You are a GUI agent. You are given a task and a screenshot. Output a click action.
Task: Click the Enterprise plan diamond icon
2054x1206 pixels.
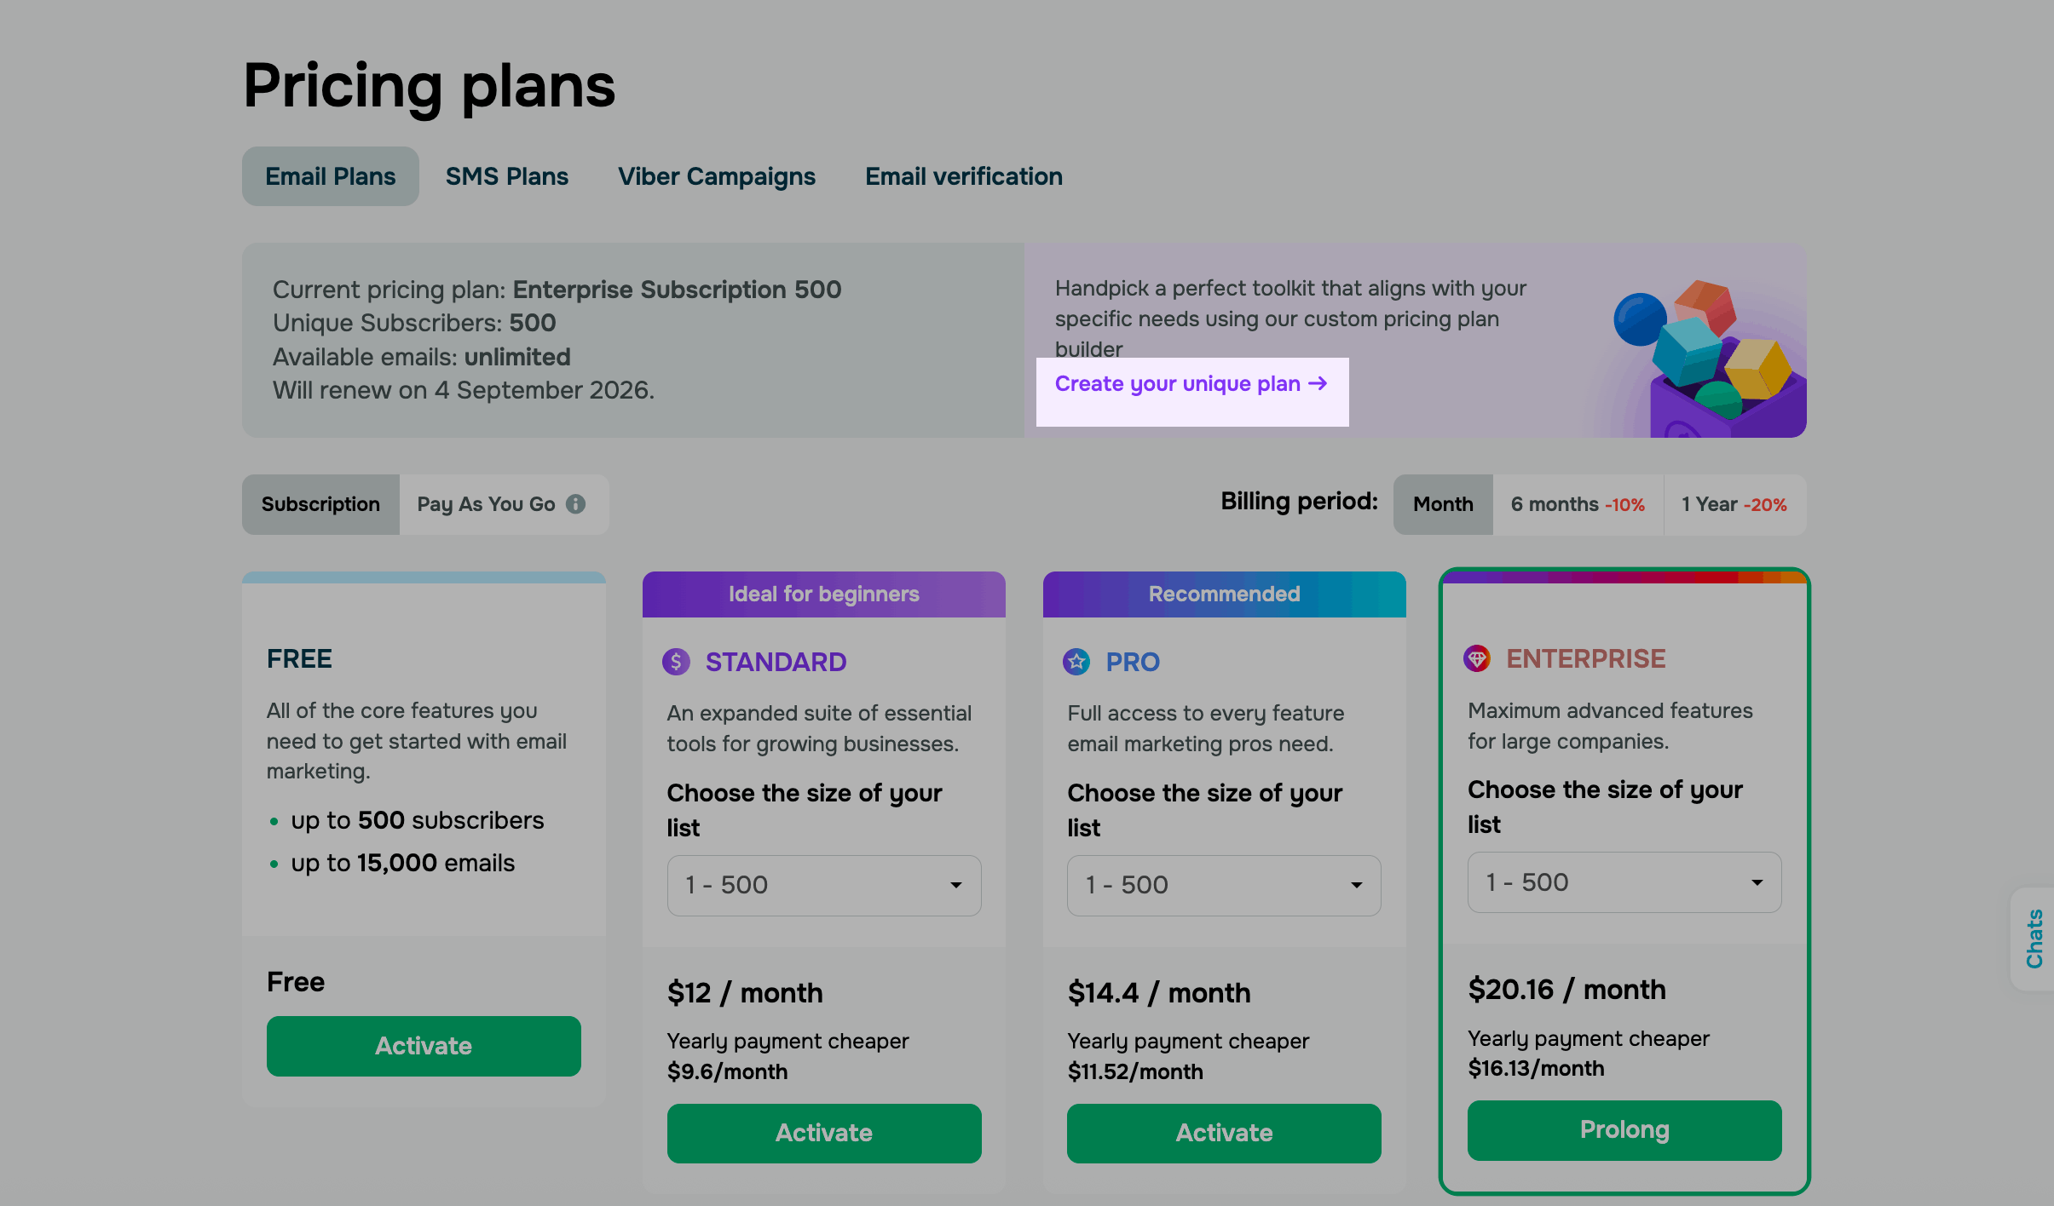tap(1477, 658)
